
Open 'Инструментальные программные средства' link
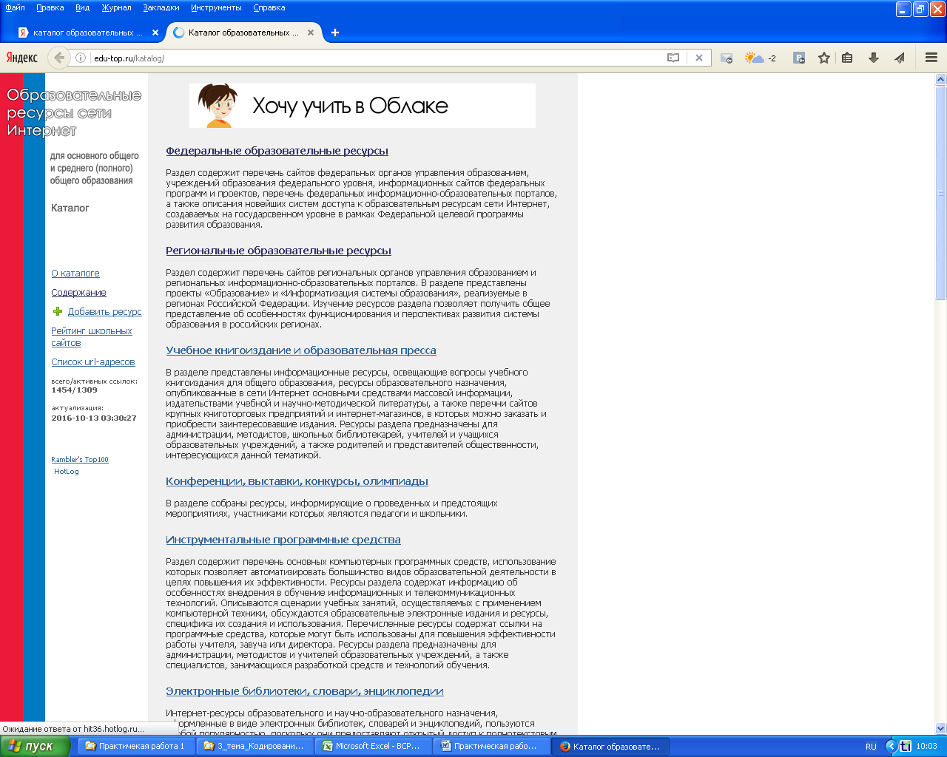[283, 540]
